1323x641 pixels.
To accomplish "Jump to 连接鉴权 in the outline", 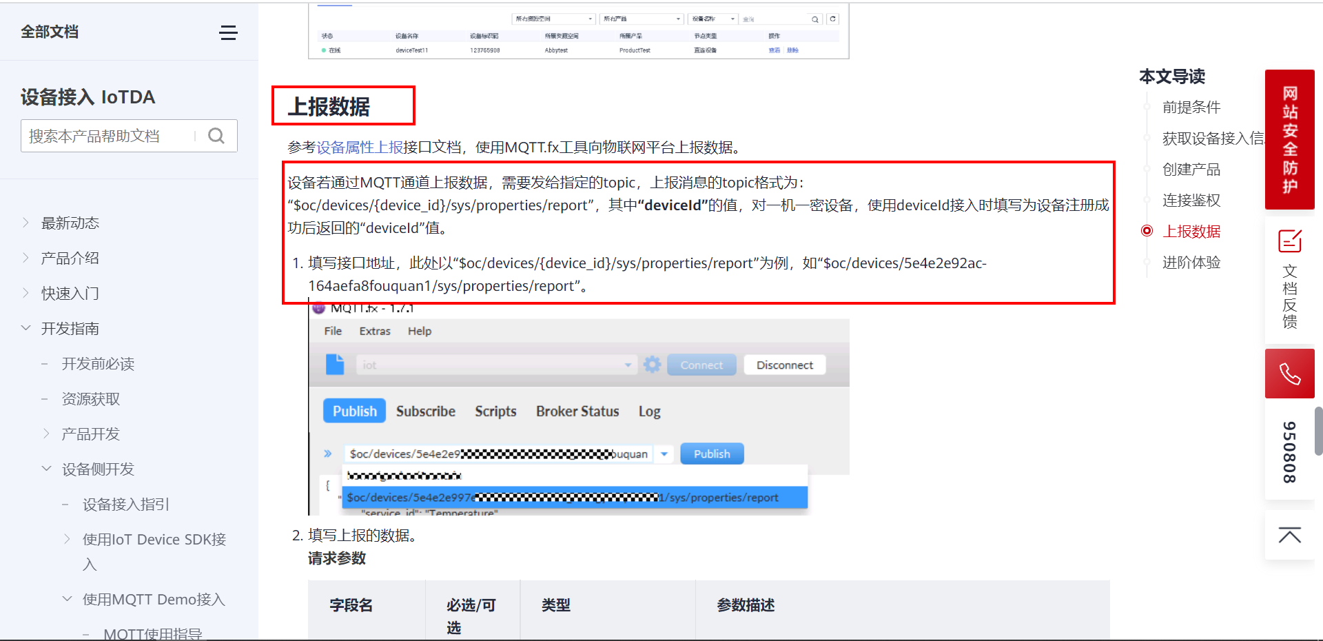I will 1191,200.
